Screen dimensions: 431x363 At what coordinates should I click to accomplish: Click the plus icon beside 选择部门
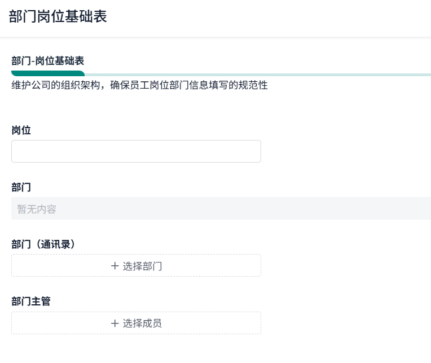tap(115, 266)
